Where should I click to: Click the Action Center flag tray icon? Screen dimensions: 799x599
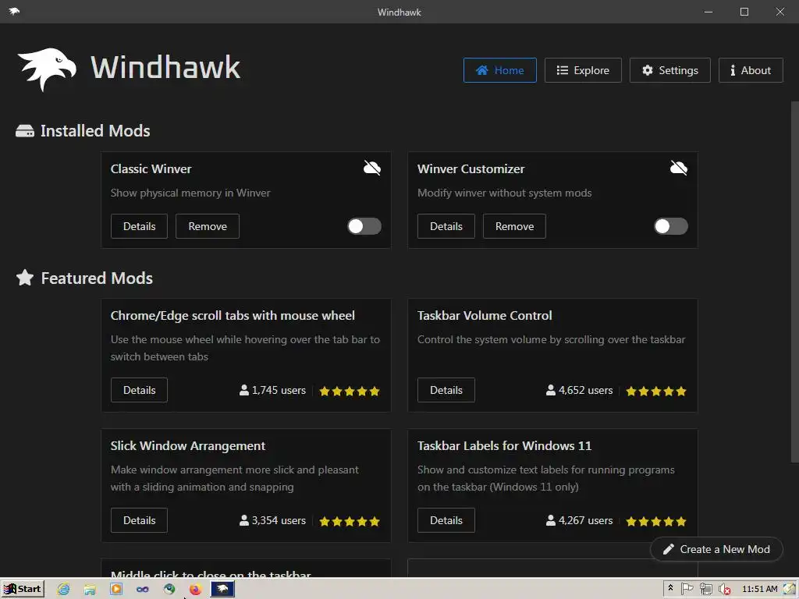tap(687, 589)
